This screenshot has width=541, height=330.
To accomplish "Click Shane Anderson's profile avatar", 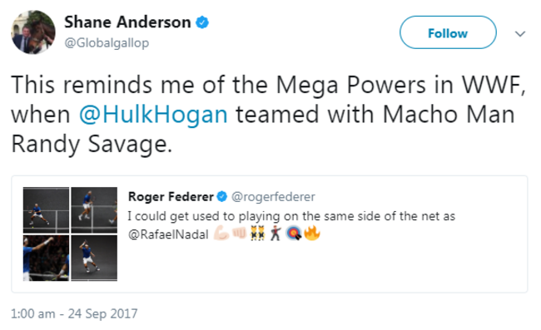I will [x=33, y=32].
